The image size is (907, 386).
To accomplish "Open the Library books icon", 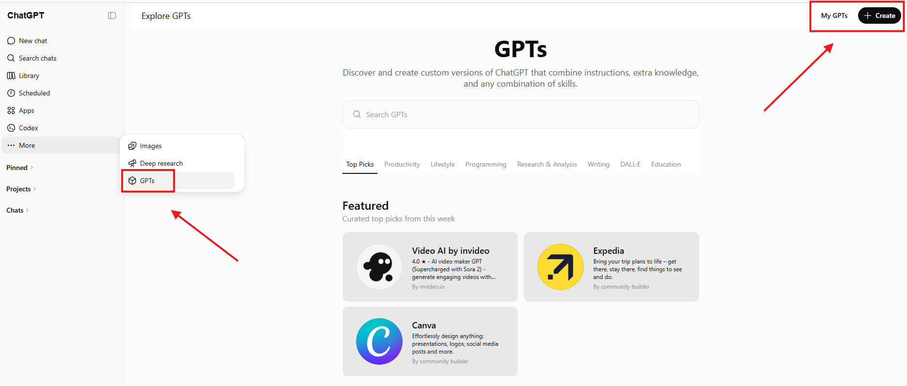I will coord(11,76).
